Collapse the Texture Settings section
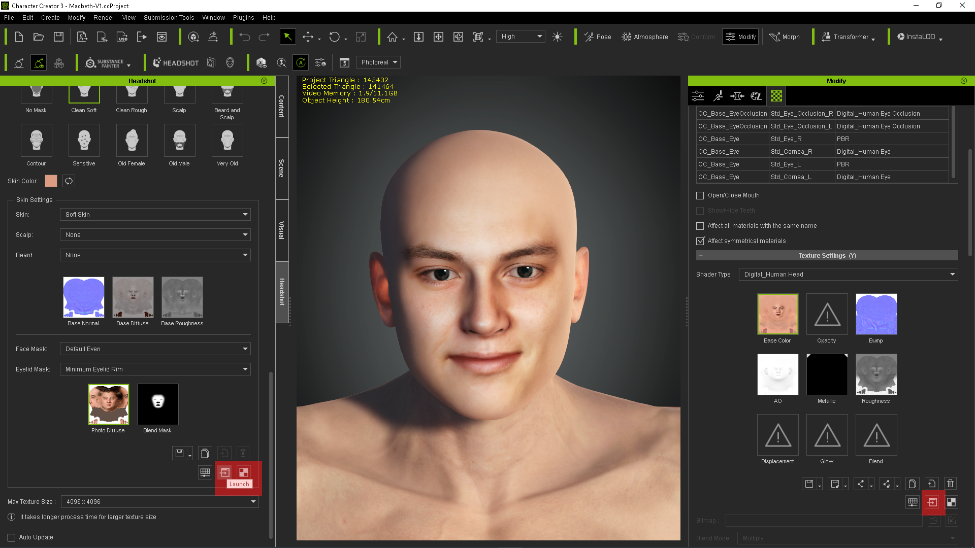The width and height of the screenshot is (975, 548). point(701,255)
